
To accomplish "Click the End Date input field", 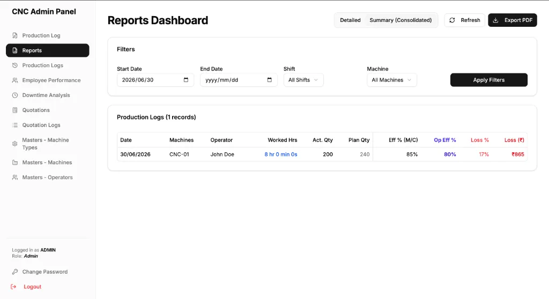I will pos(239,80).
